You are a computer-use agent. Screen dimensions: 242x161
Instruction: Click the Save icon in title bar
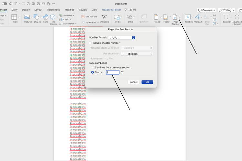tap(38, 4)
